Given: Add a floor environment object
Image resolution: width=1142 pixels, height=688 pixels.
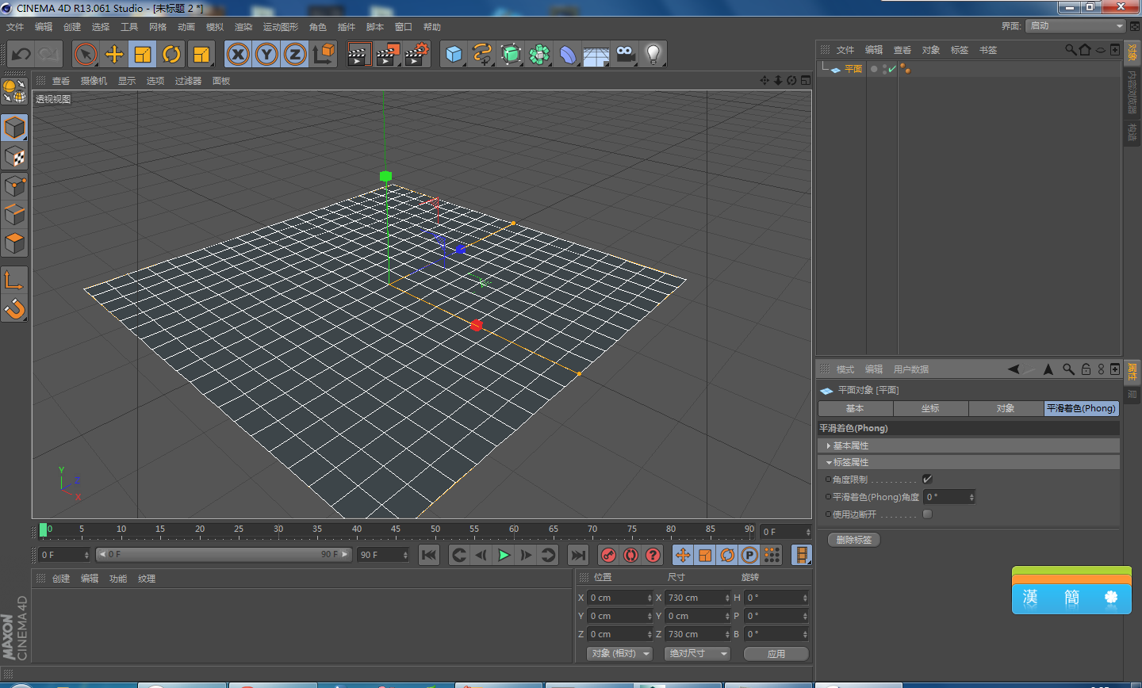Looking at the screenshot, I should tap(596, 54).
